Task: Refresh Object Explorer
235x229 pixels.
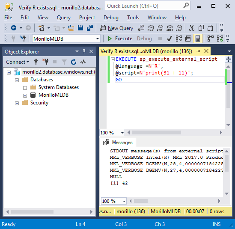Action: point(74,62)
